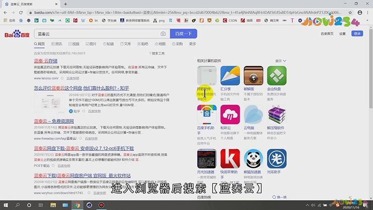Go back with the browser back arrow

coord(5,13)
